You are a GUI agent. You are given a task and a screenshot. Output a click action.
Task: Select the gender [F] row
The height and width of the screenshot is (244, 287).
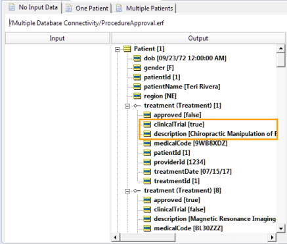point(159,68)
